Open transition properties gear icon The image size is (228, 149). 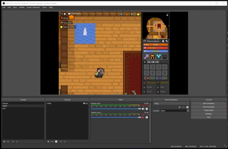tap(187, 107)
